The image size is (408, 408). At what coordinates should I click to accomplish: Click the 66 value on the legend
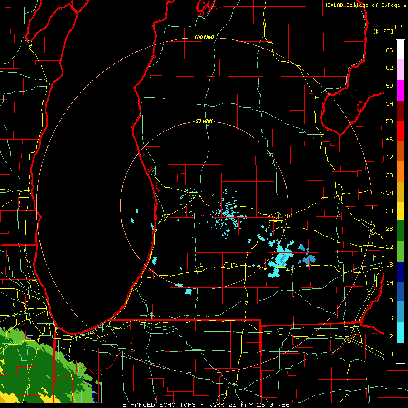pos(389,50)
